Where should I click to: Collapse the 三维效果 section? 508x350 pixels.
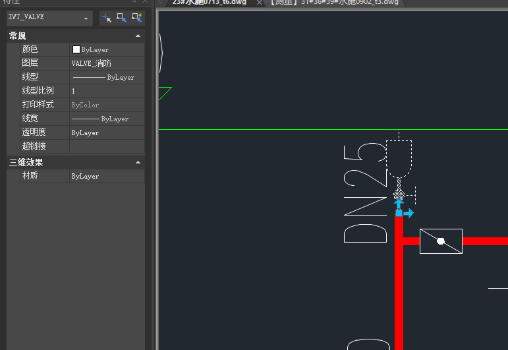(x=138, y=162)
